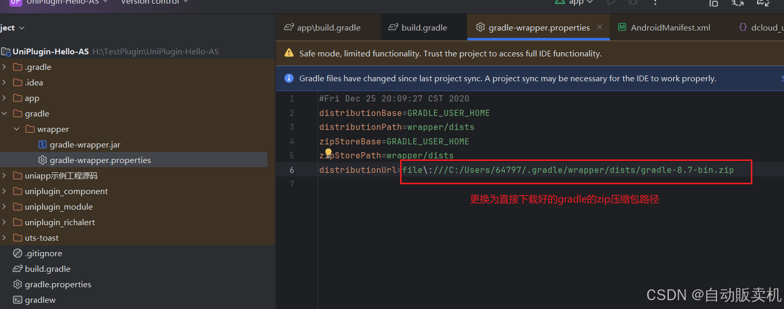This screenshot has height=309, width=784.
Task: Click the Gradle elephant icon on app\build.gradle tab
Action: click(x=288, y=27)
